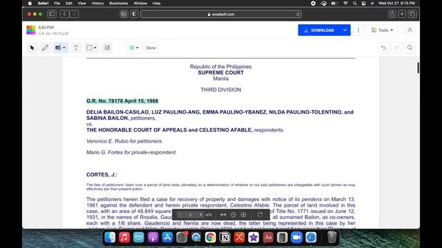Open Control Center in menu bar

point(364,3)
